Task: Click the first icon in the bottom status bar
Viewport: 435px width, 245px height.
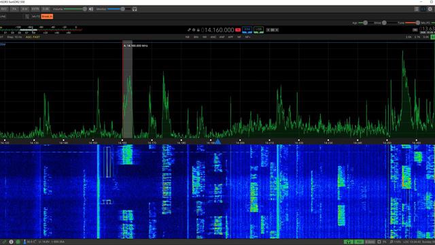Action: point(3,242)
